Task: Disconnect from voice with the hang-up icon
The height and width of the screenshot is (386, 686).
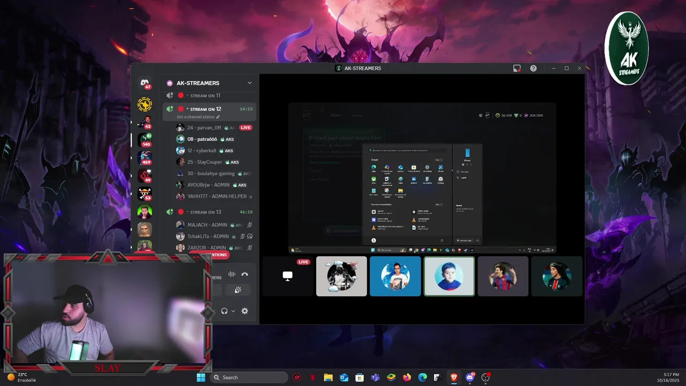Action: (245, 274)
